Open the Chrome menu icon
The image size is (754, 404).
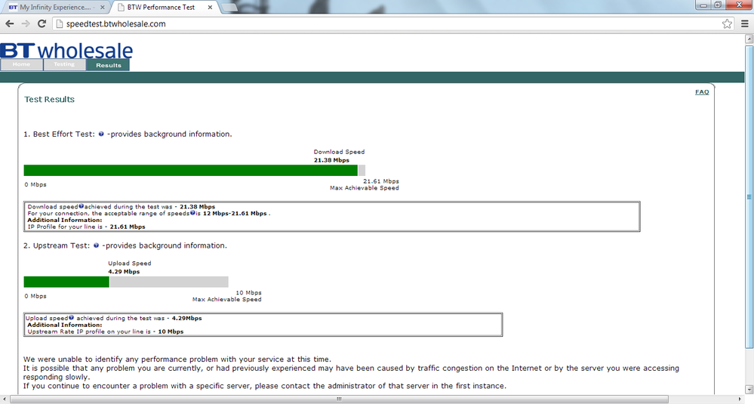click(744, 23)
